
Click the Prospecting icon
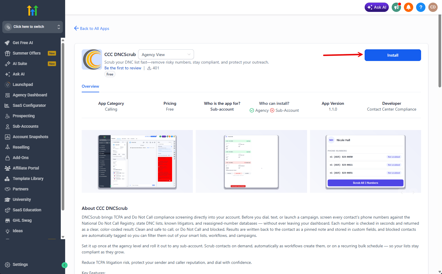tap(8, 116)
